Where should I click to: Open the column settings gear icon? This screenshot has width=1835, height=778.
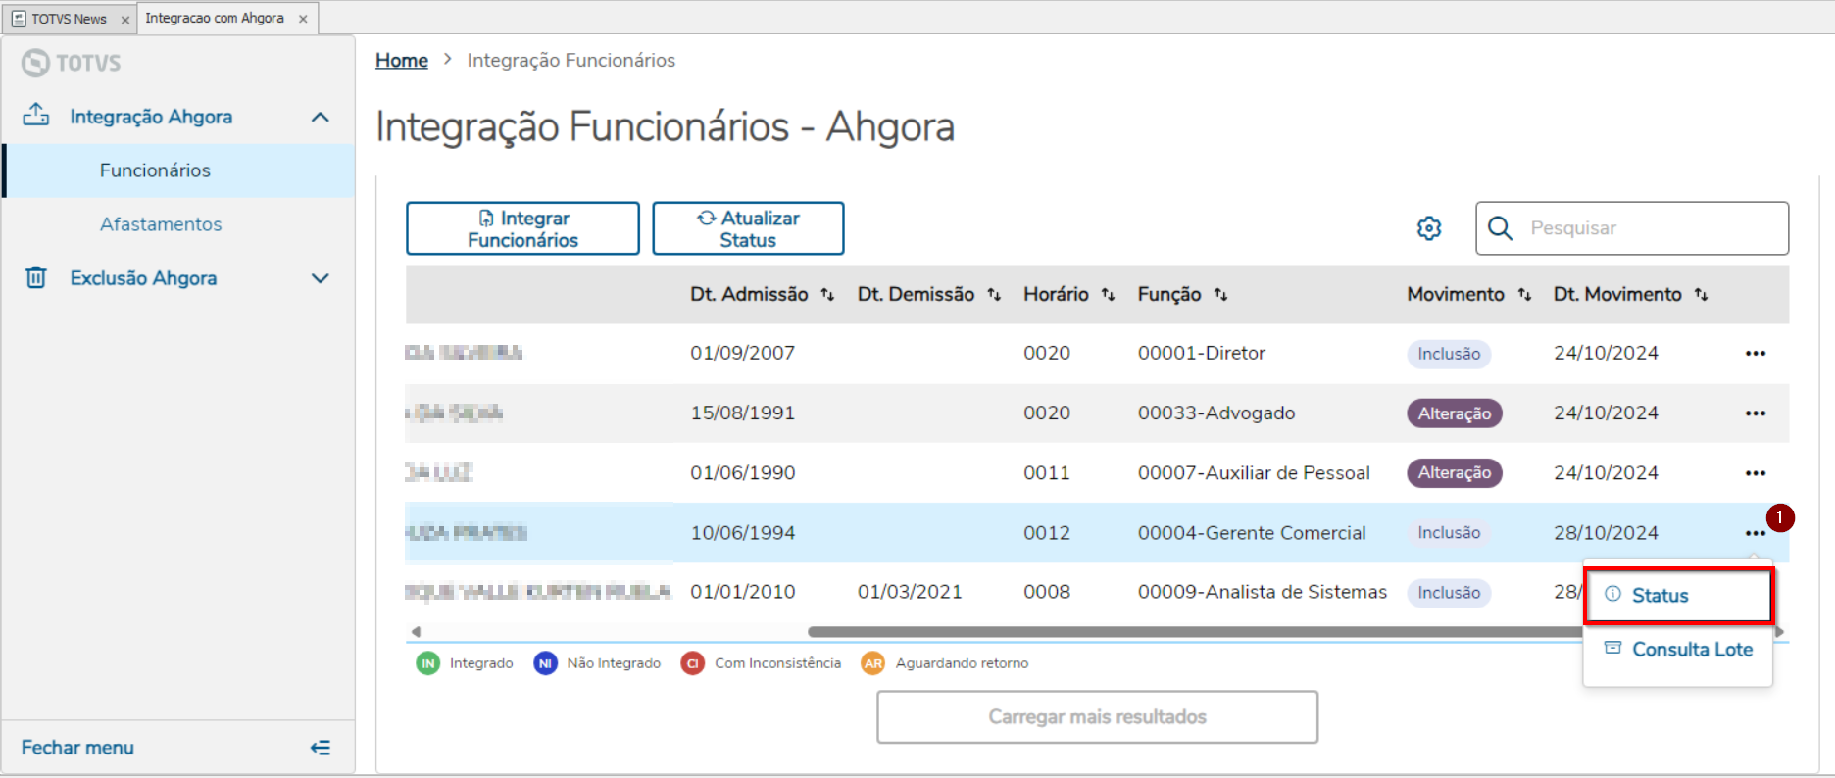[x=1429, y=228]
